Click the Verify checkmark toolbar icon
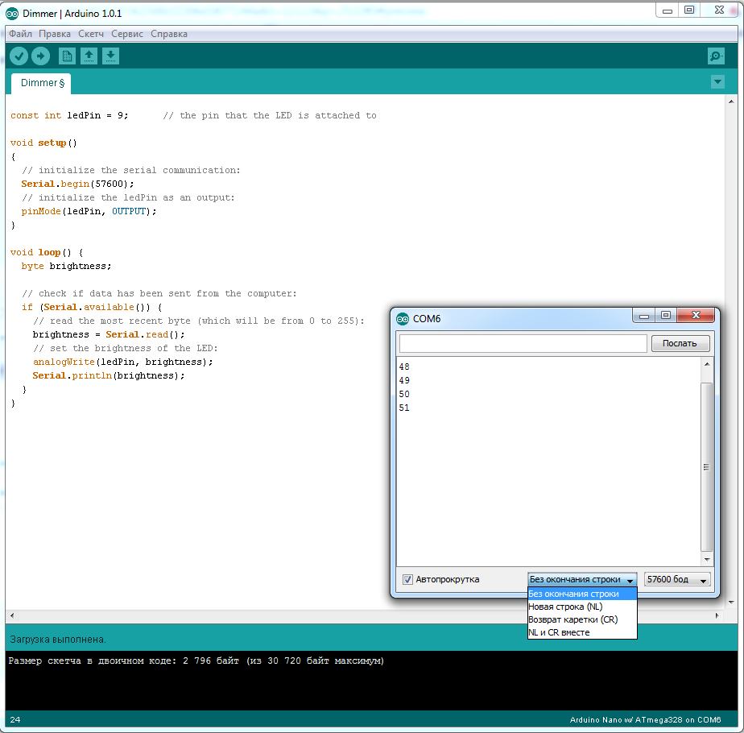Screen dimensions: 744x733 click(19, 56)
